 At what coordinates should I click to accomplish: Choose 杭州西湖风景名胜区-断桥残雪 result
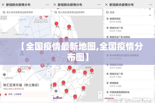pos(128,57)
